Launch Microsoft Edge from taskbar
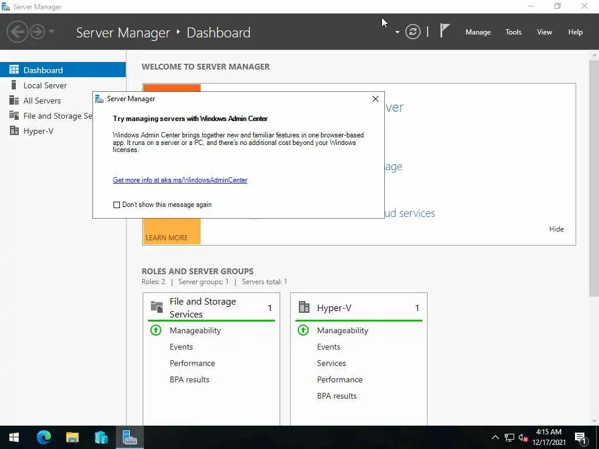Screen dimensions: 599x449 43,437
